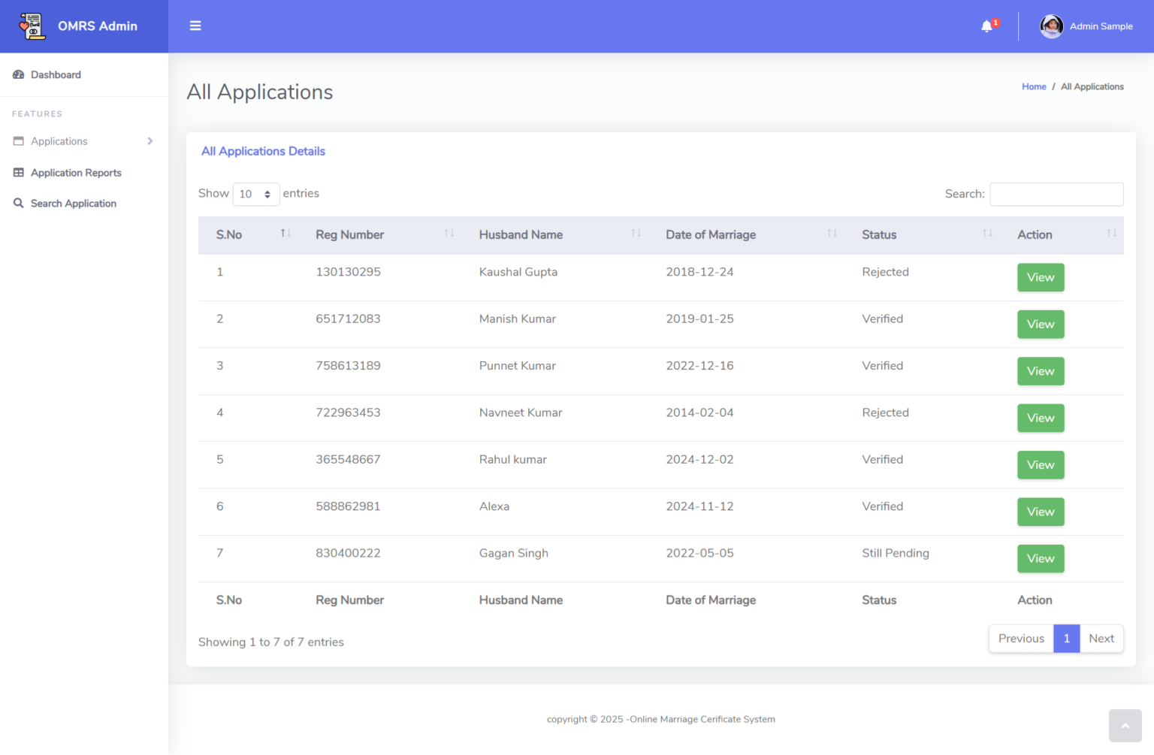Select the Dashboard menu entry

56,74
